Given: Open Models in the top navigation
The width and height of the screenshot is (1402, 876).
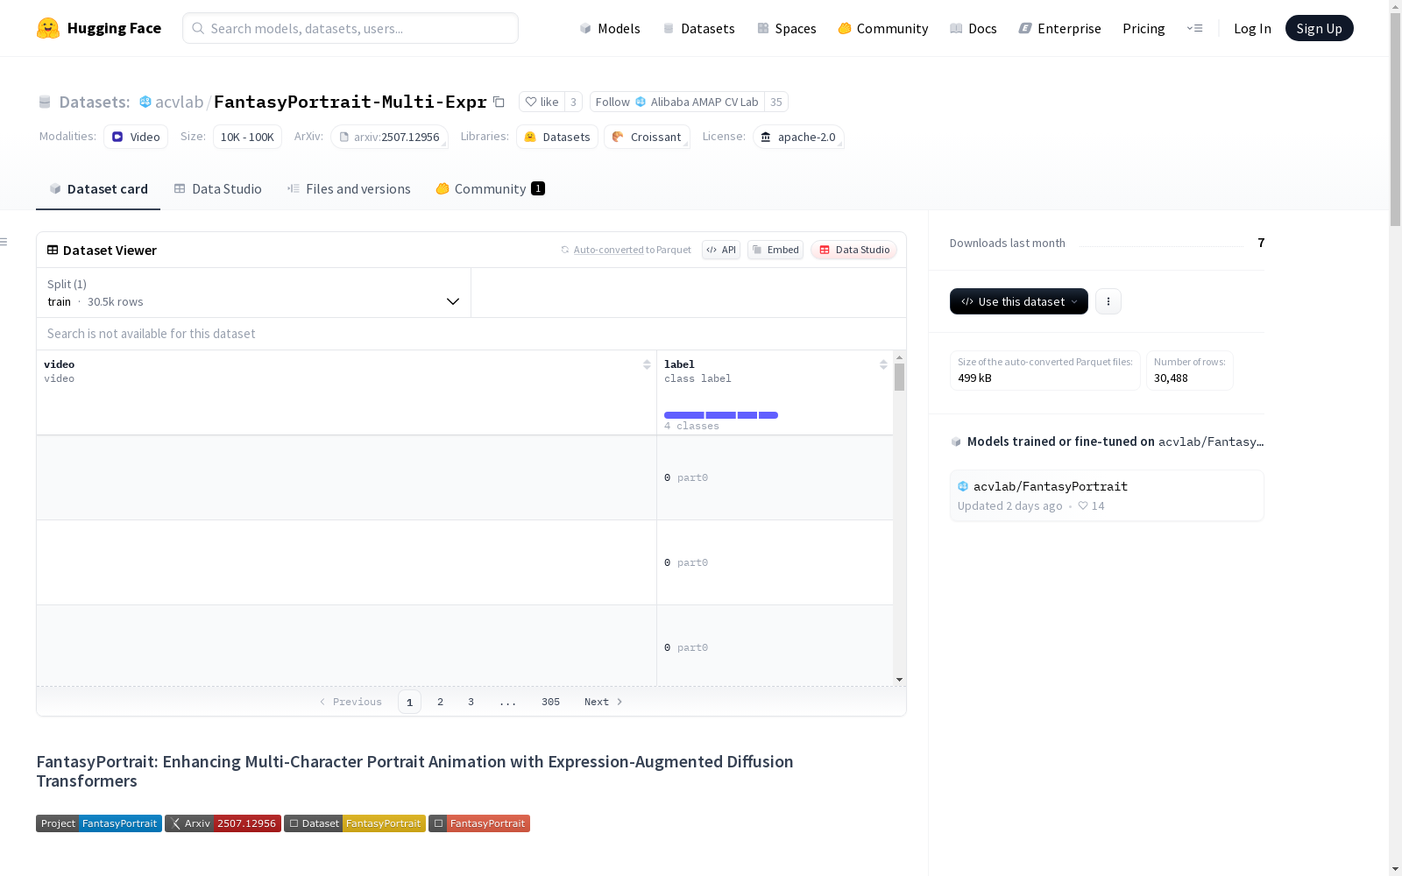Looking at the screenshot, I should [x=610, y=28].
